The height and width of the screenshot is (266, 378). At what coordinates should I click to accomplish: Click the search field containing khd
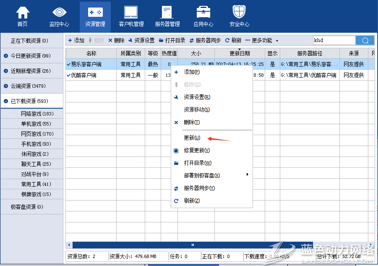[x=334, y=40]
